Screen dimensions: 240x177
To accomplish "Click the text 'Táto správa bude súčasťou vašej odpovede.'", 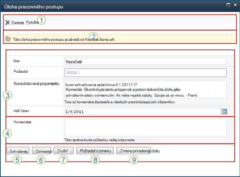I will point(100,140).
